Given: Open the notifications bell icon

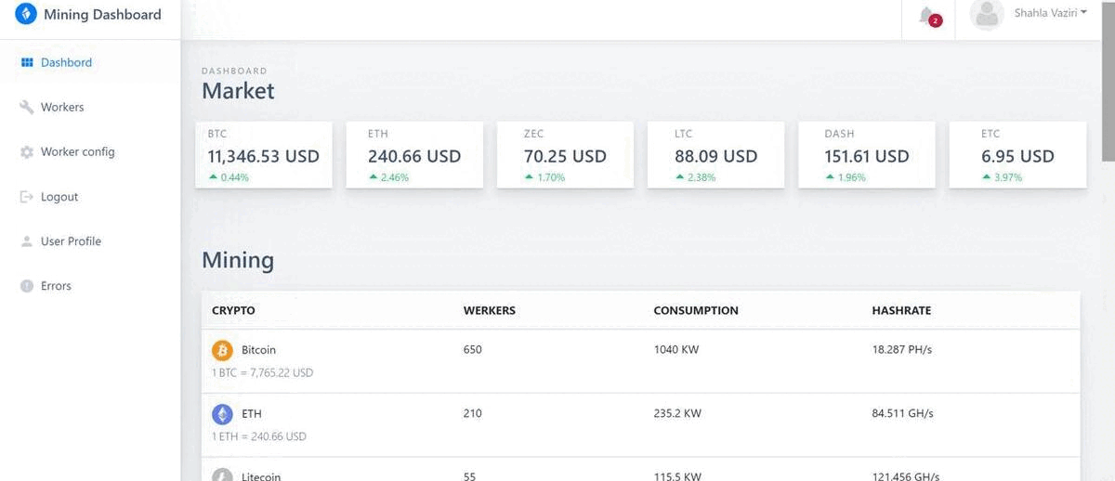Looking at the screenshot, I should pyautogui.click(x=927, y=16).
